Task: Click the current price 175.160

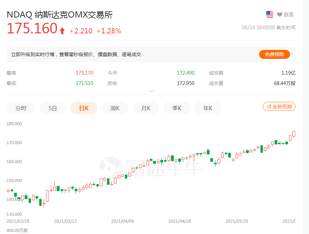Action: pyautogui.click(x=32, y=28)
